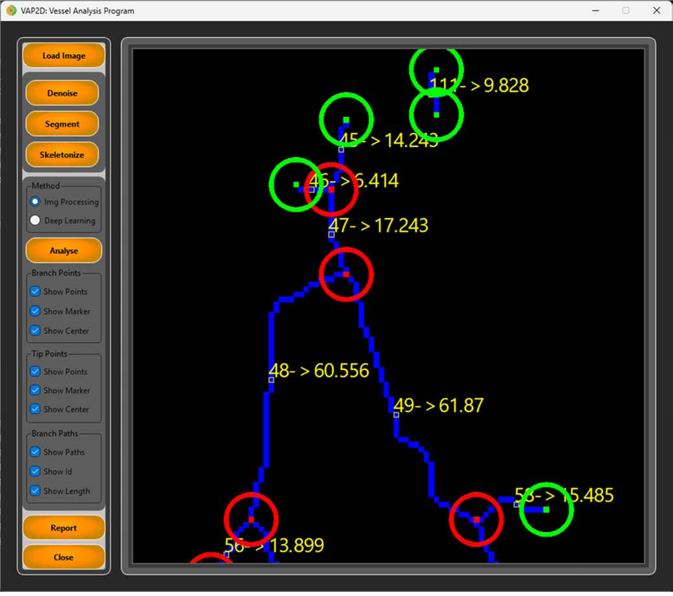673x596 pixels.
Task: Toggle Tip Points Show Points checkbox
Action: (x=35, y=371)
